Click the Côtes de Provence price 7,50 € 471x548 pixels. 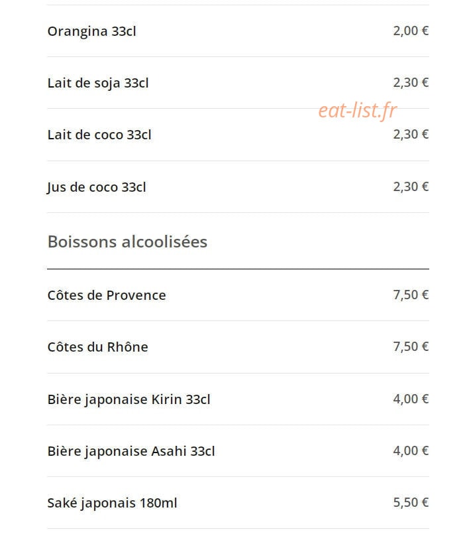pyautogui.click(x=411, y=295)
